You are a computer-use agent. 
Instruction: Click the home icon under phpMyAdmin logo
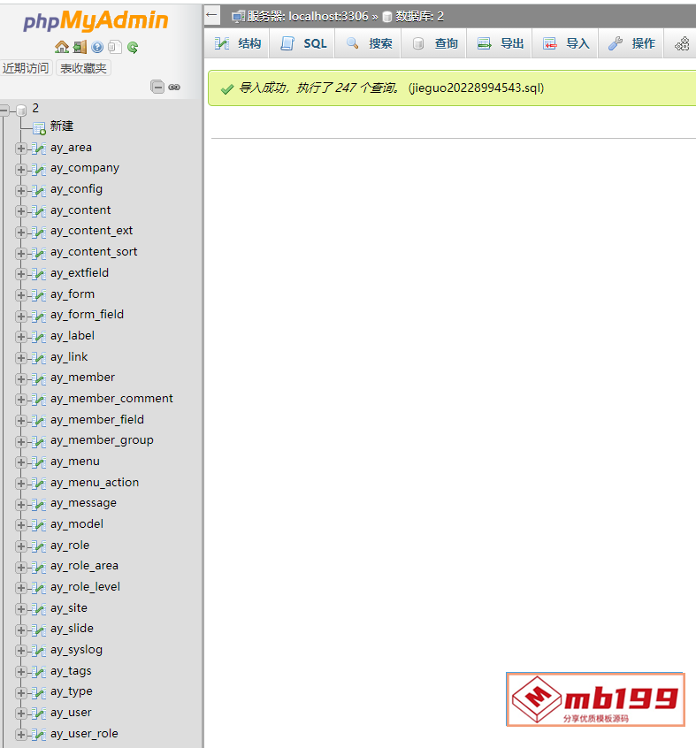point(61,48)
